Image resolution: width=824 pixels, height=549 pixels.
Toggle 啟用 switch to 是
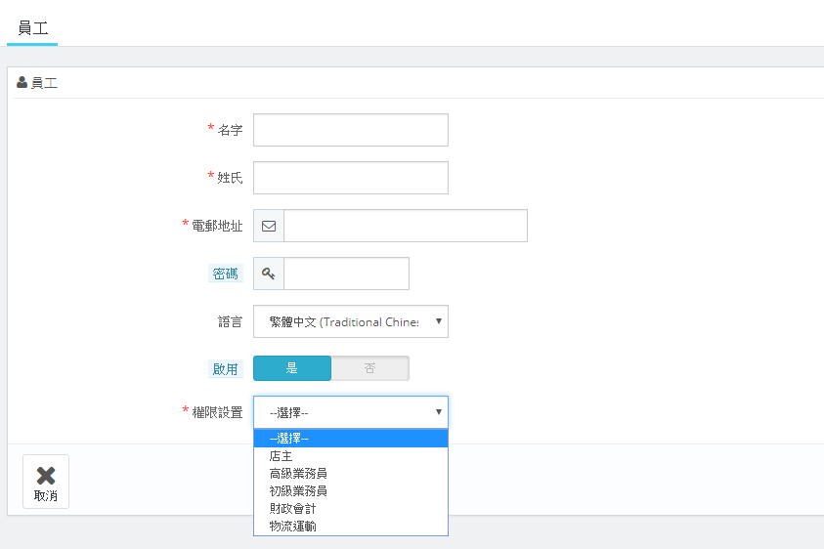pos(292,368)
